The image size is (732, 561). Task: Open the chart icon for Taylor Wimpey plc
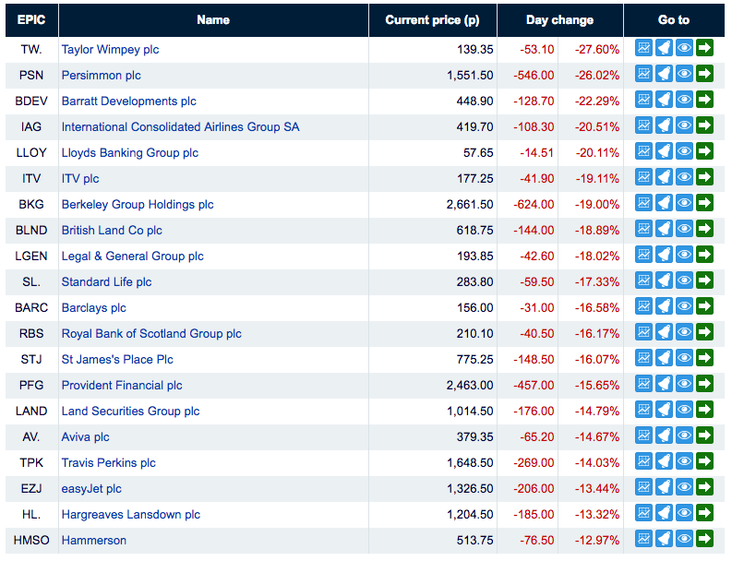[643, 48]
